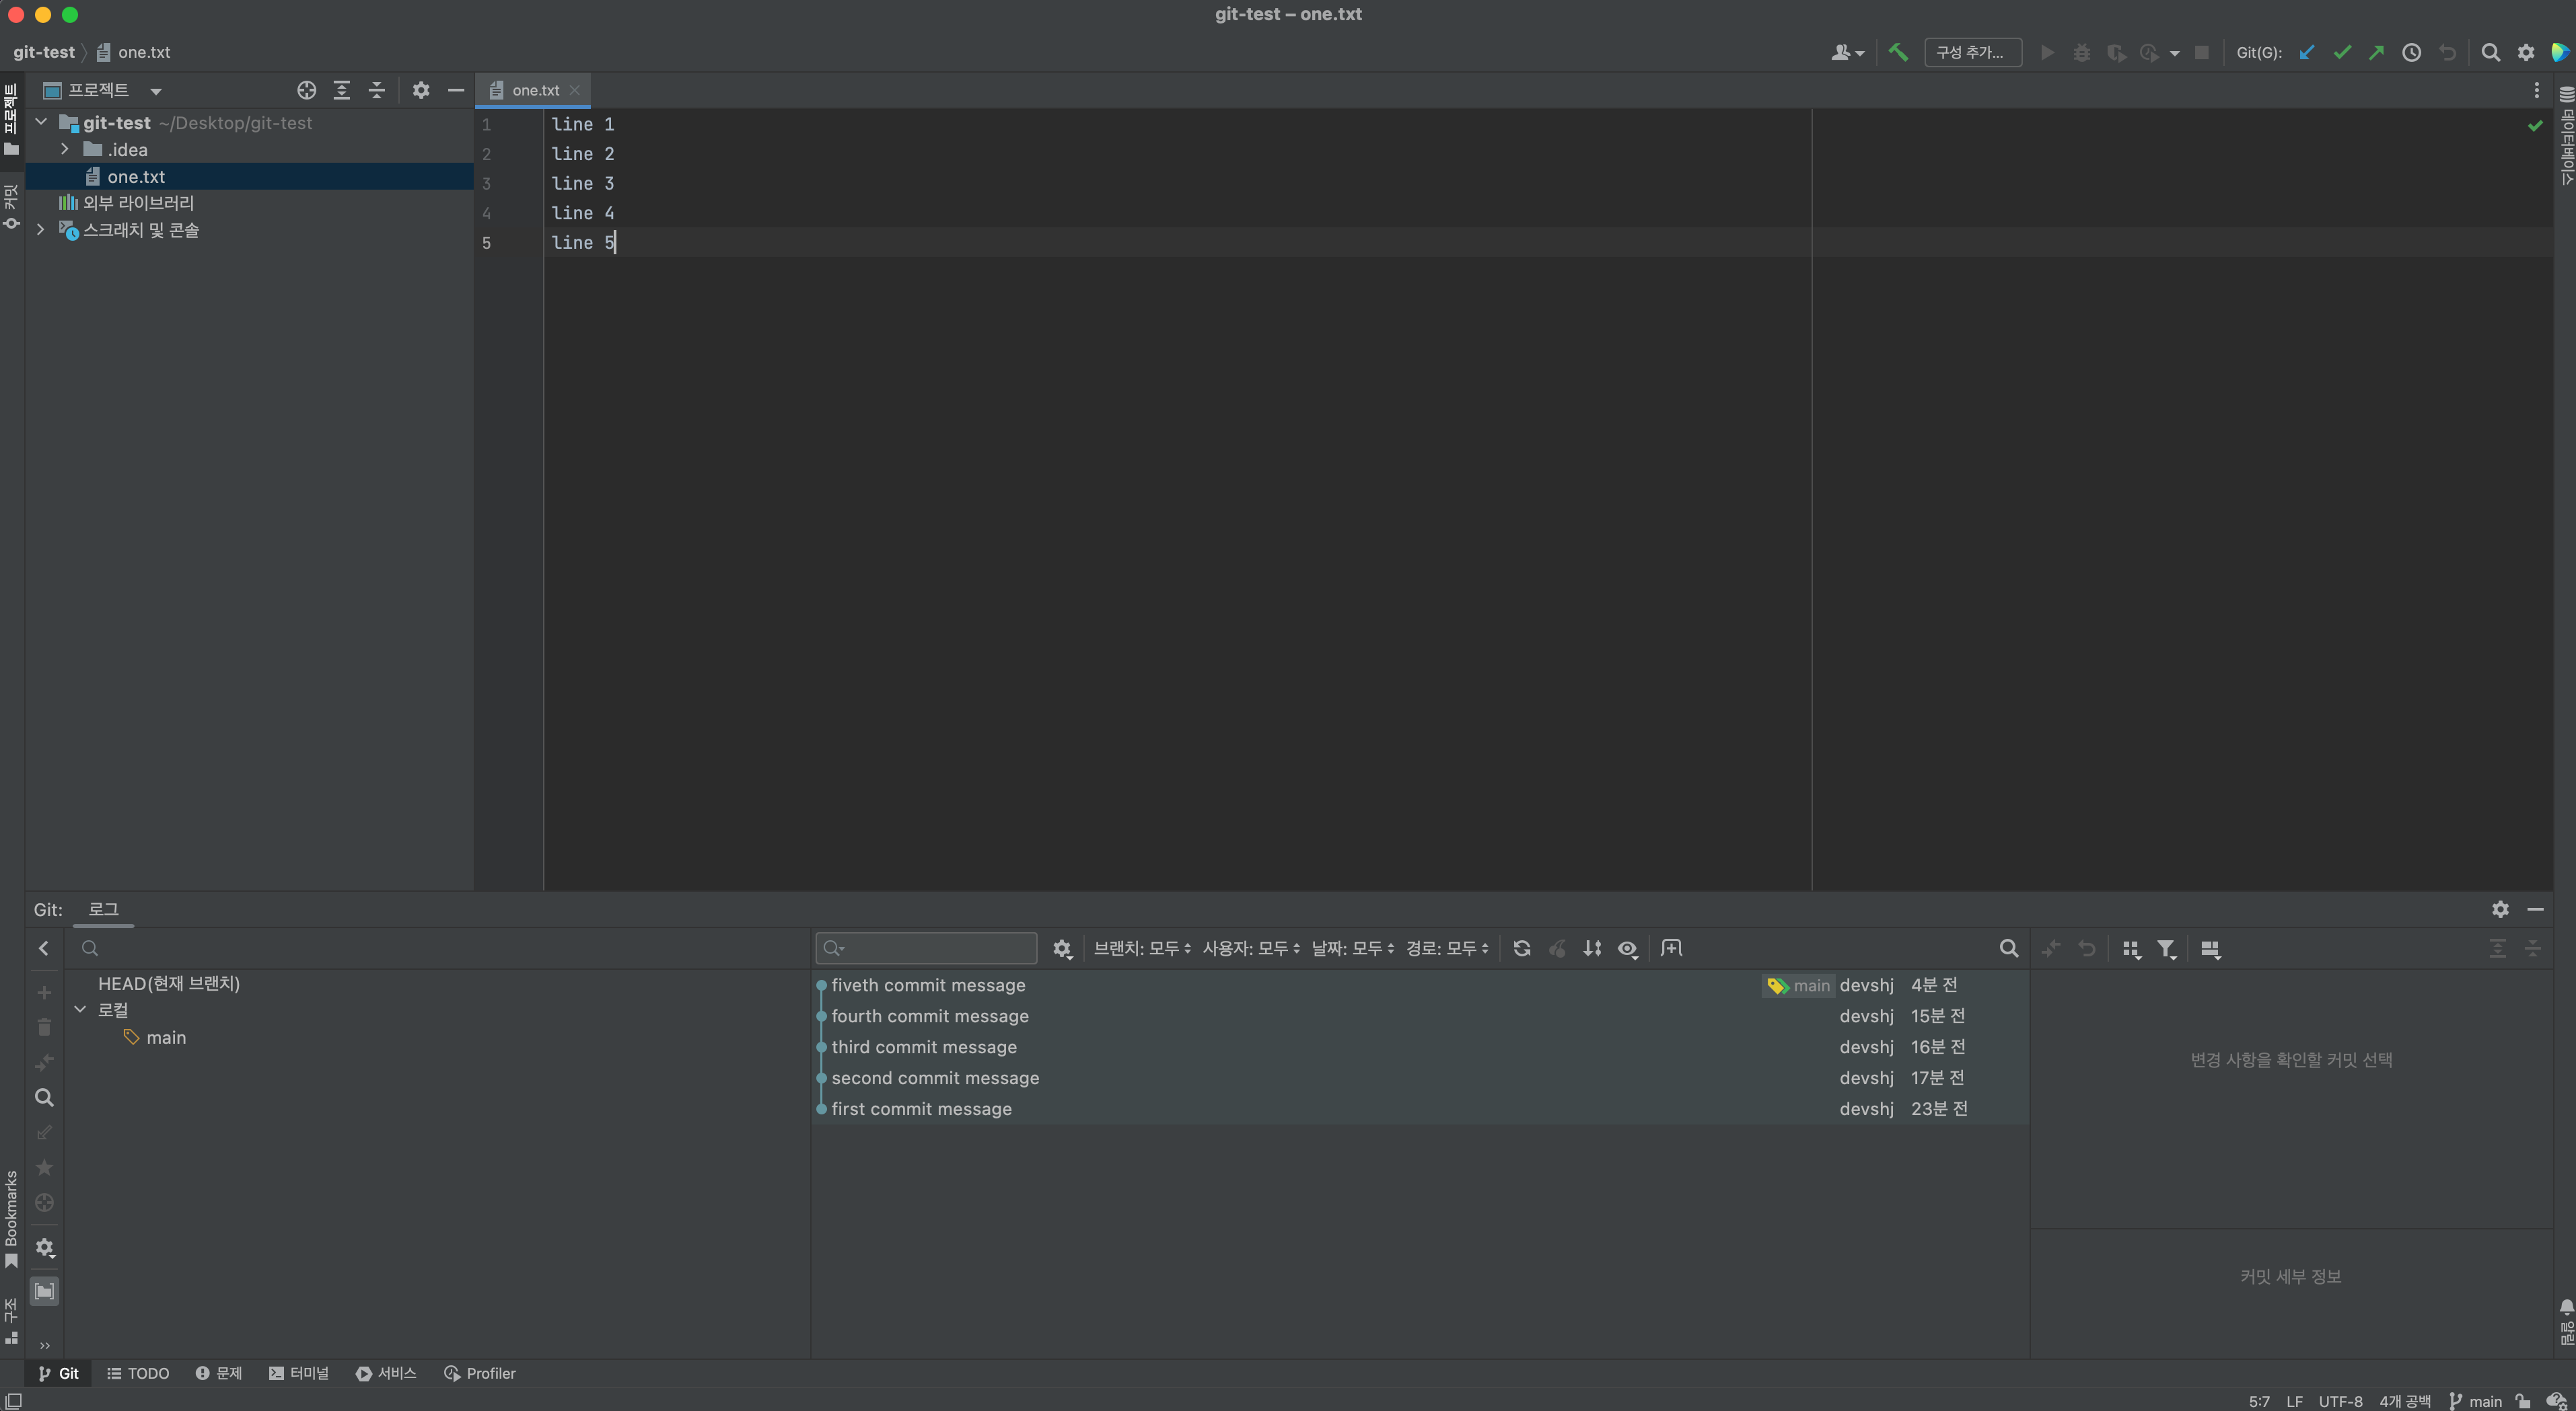The width and height of the screenshot is (2576, 1411).
Task: Open run-with-profiler dropdown arrow
Action: point(2174,53)
